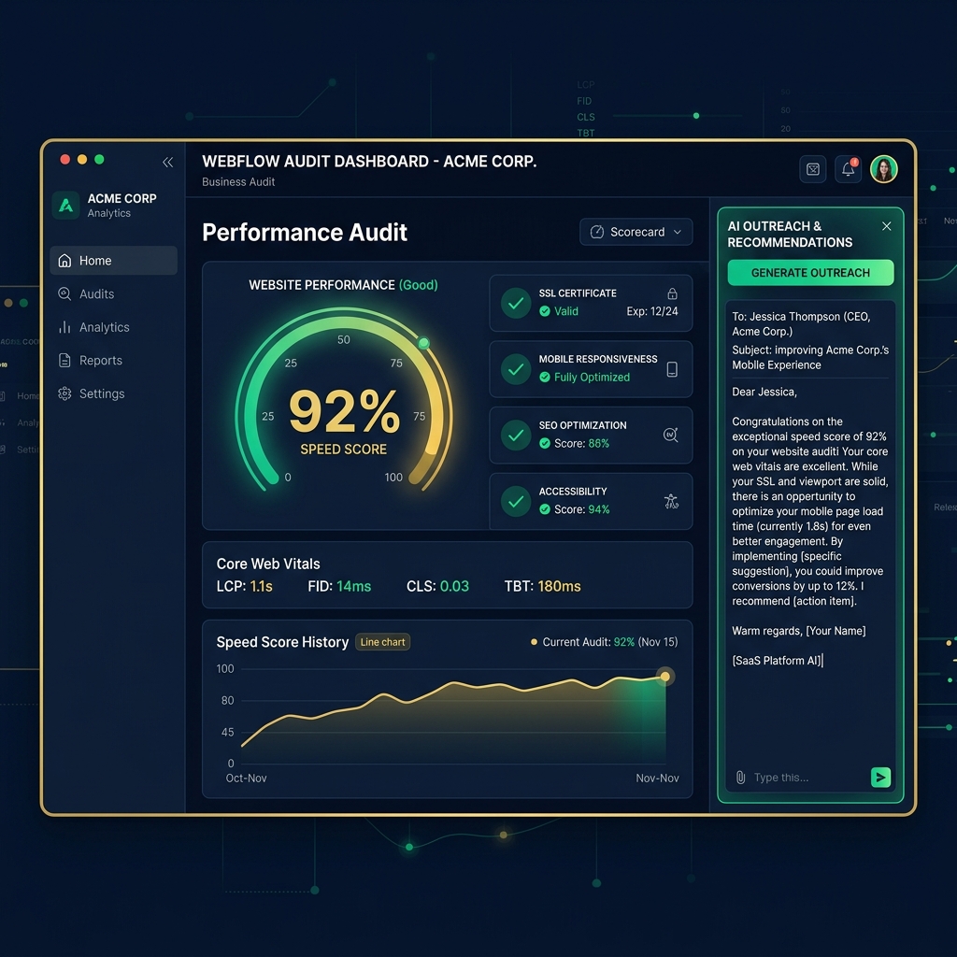The width and height of the screenshot is (957, 957).
Task: Click the macOS green maximize dot
Action: [x=99, y=159]
